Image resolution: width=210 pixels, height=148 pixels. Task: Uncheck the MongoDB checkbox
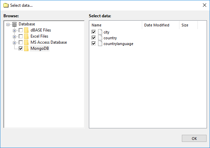point(21,49)
